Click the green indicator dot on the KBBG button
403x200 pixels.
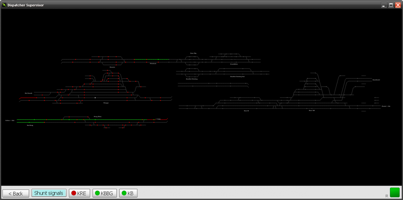[97, 193]
